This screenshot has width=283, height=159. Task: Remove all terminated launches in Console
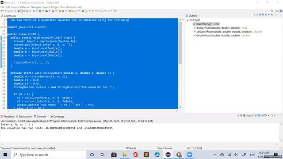[244, 115]
